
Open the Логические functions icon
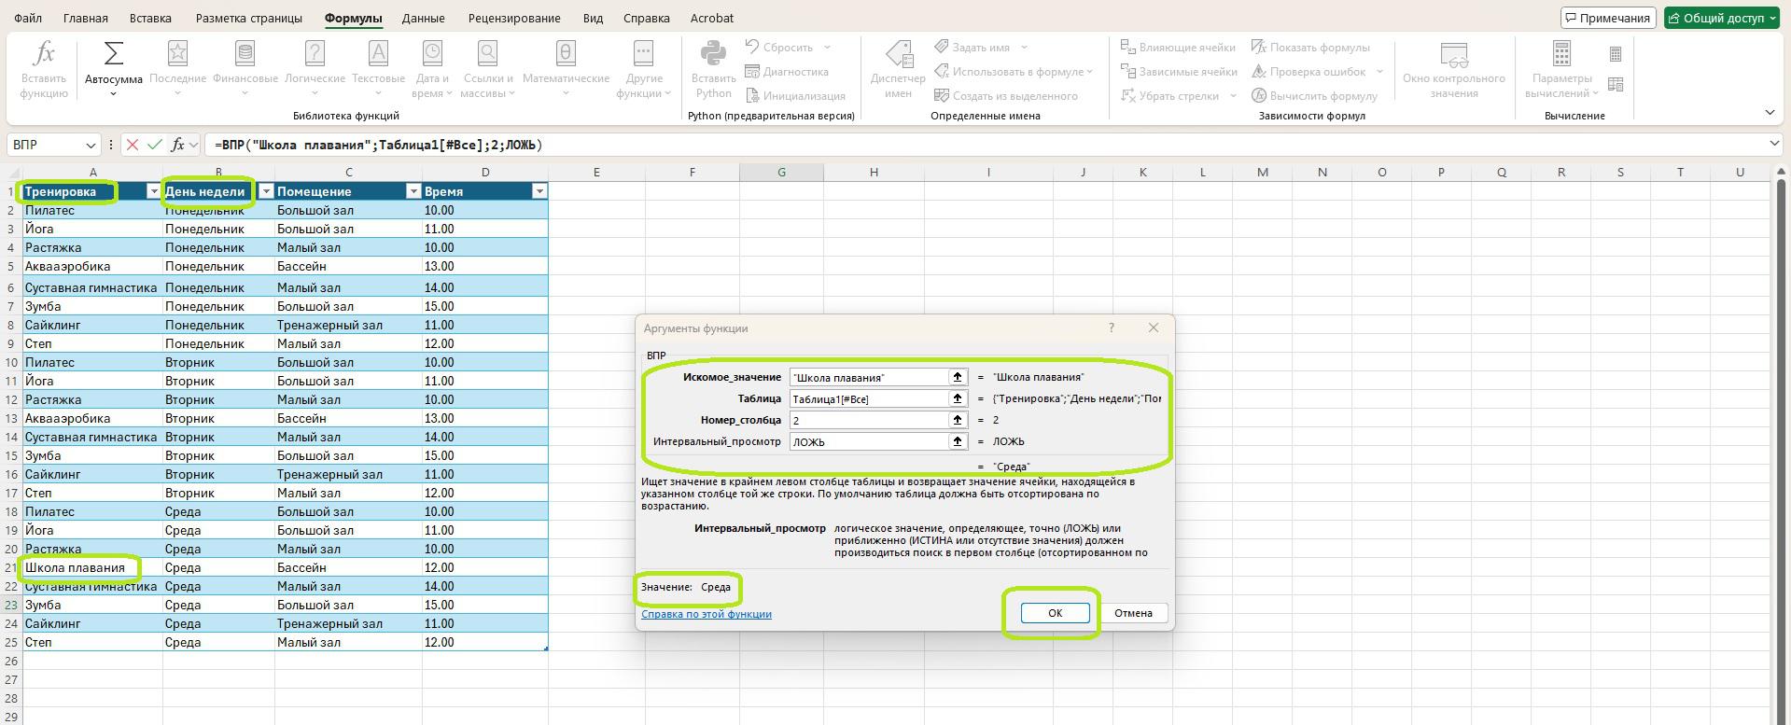(315, 53)
